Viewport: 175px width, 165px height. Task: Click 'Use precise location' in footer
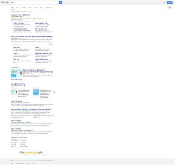pos(41,161)
